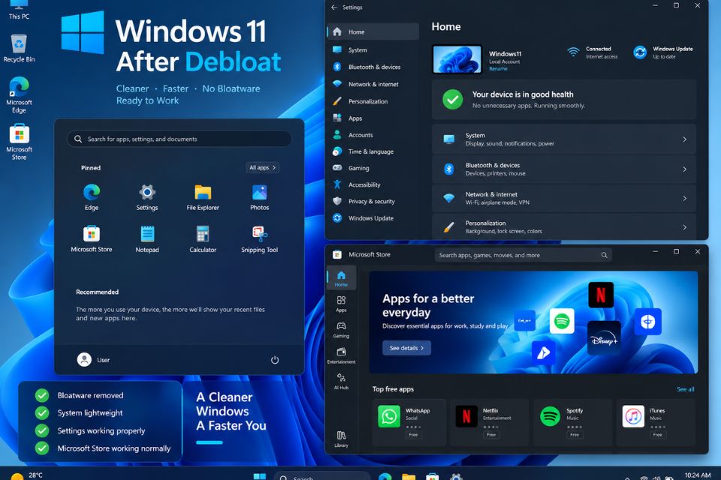Open Library in Microsoft Store sidebar
The width and height of the screenshot is (721, 480).
tap(341, 439)
